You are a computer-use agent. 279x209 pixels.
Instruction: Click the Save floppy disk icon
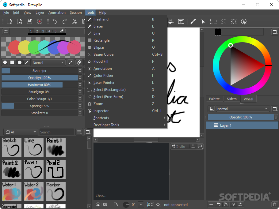click(x=29, y=21)
